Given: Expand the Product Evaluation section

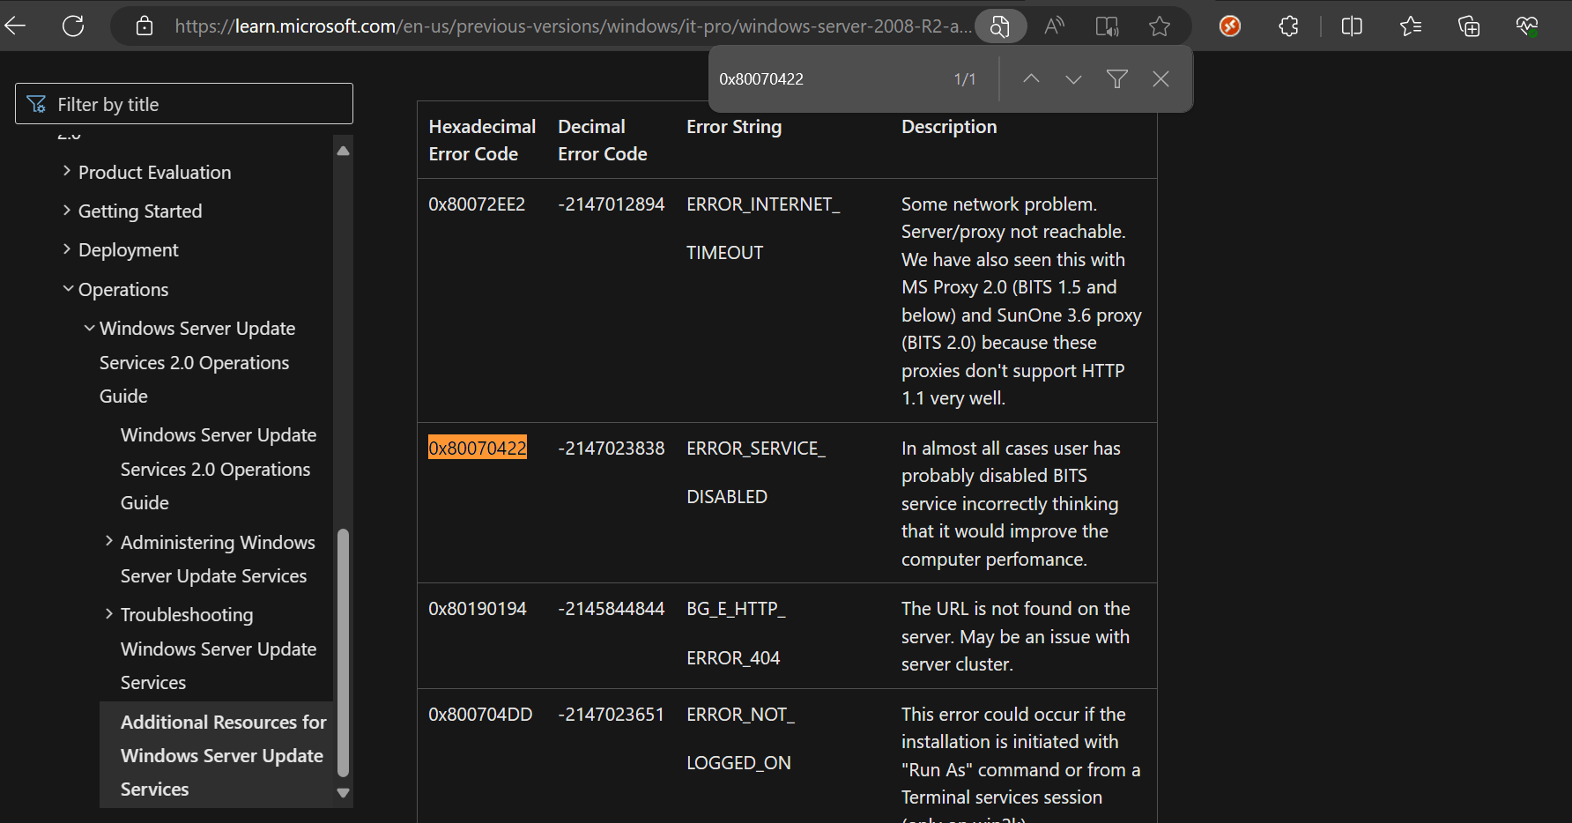Looking at the screenshot, I should coord(67,172).
